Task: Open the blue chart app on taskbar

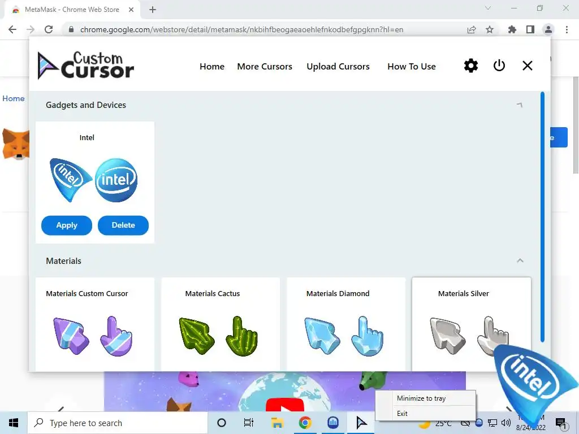Action: (333, 423)
